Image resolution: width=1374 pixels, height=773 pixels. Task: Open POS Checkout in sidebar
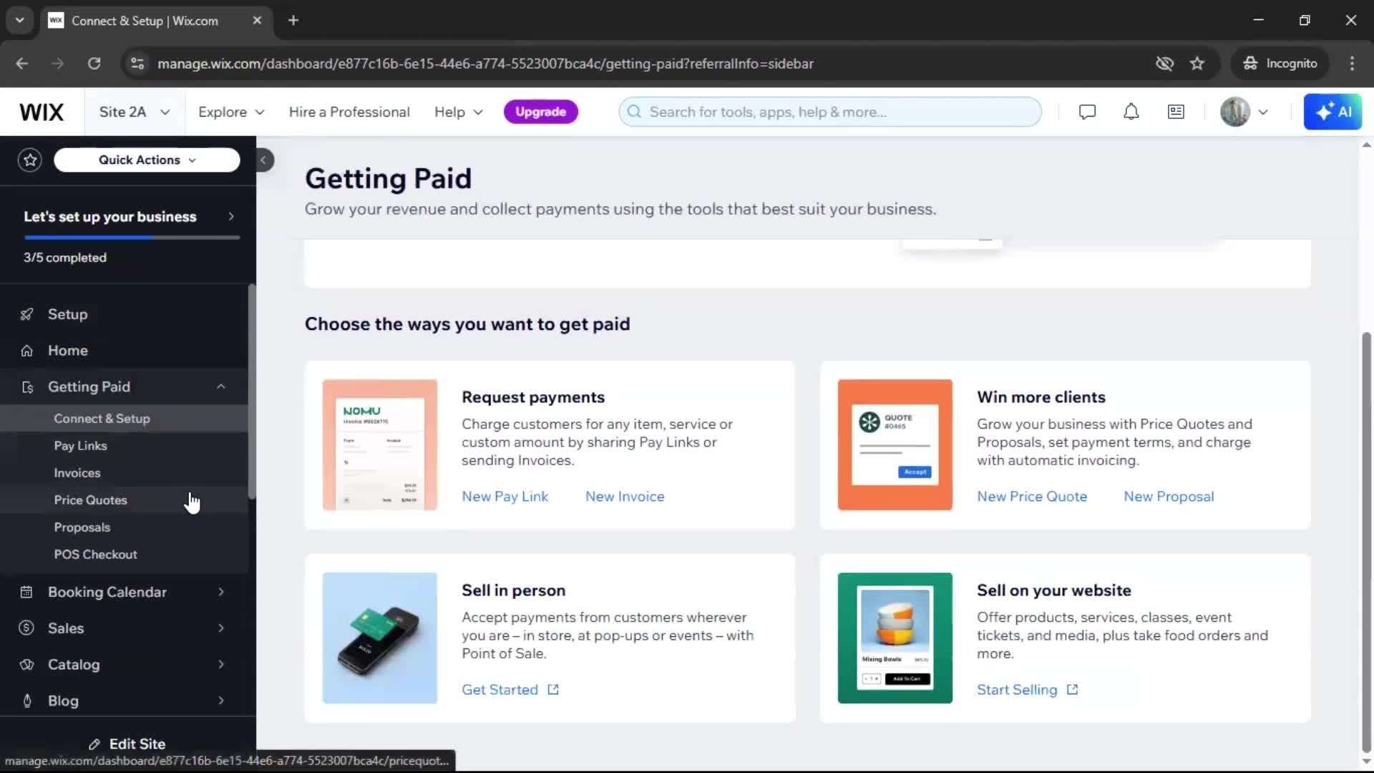coord(95,555)
